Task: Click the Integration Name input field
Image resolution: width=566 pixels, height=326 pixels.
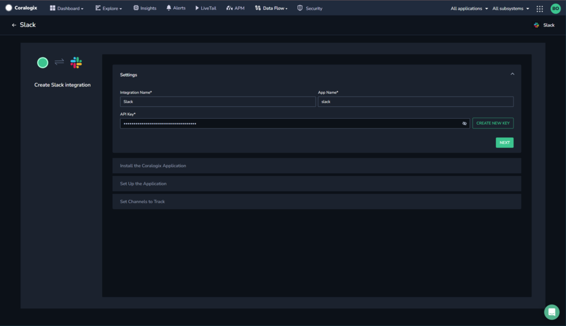Action: click(218, 101)
